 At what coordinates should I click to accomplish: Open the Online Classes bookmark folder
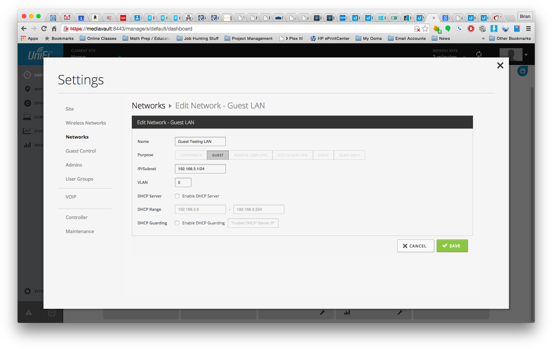pos(98,38)
